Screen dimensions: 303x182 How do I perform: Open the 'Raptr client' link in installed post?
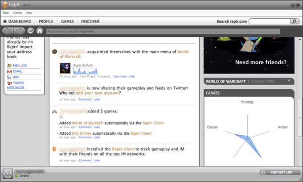pyautogui.click(x=123, y=149)
